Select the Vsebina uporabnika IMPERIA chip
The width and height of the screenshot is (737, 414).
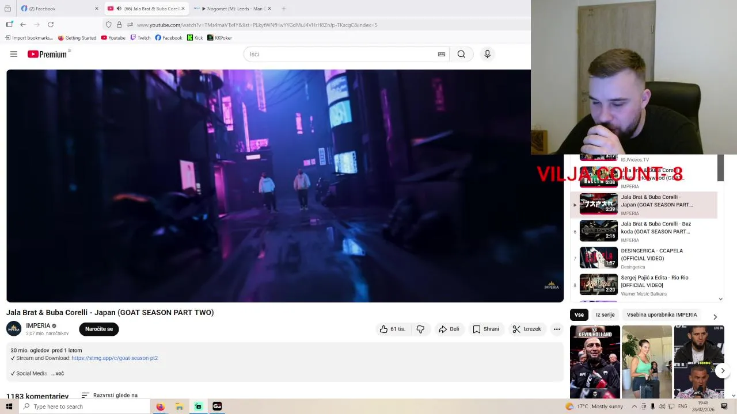coord(662,315)
